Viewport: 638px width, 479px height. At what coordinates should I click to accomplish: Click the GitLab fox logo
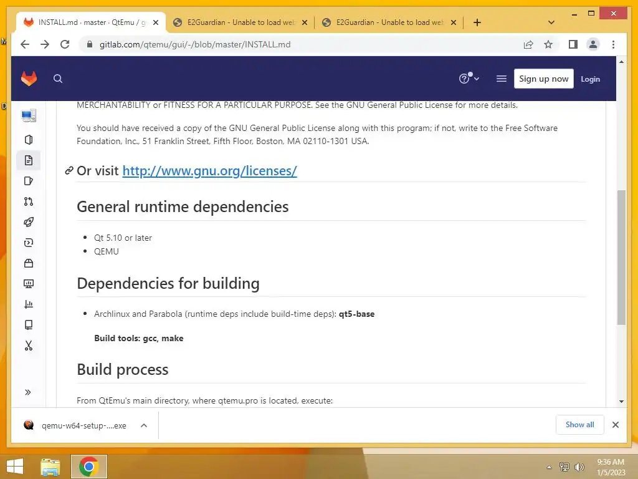[29, 79]
